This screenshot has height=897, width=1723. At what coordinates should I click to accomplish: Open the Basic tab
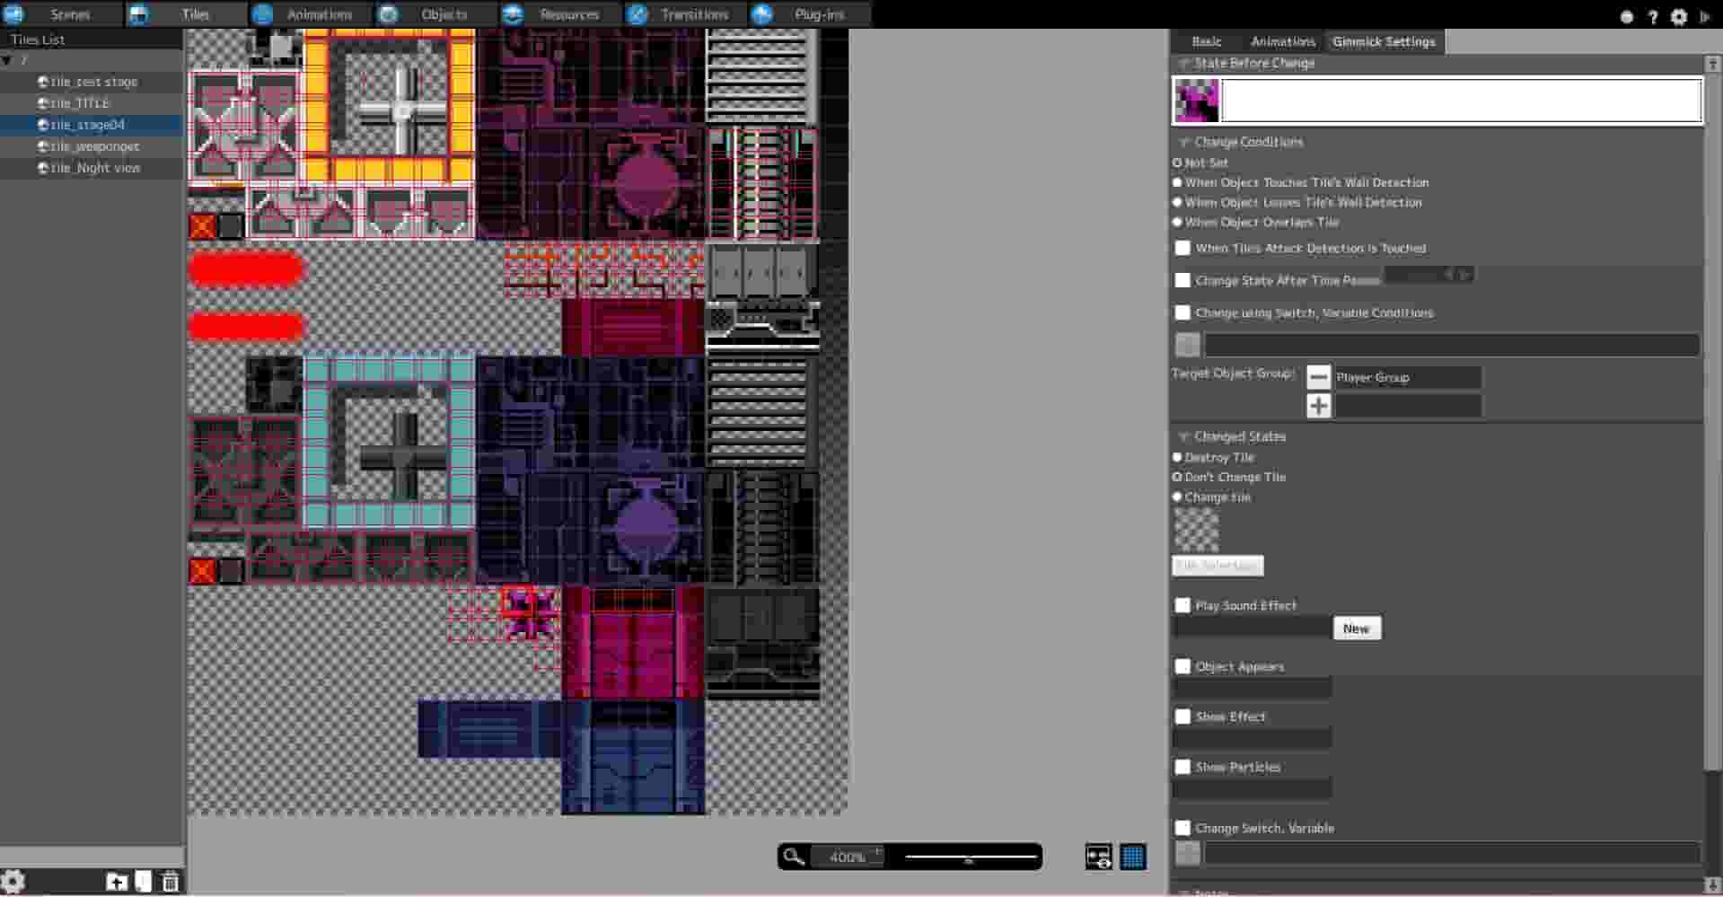click(1206, 41)
